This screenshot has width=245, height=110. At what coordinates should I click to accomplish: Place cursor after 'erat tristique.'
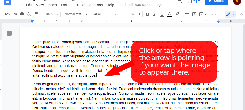96,76
